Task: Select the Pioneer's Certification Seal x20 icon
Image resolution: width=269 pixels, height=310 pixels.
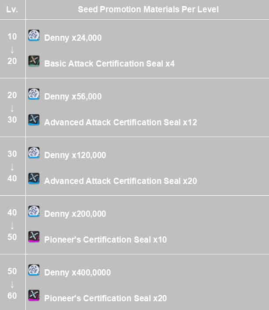Action: click(34, 296)
